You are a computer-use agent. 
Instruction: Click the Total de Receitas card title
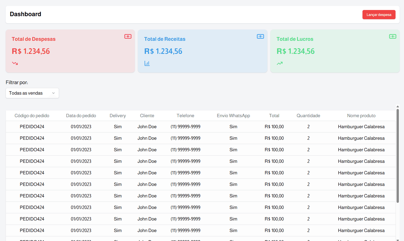click(165, 39)
